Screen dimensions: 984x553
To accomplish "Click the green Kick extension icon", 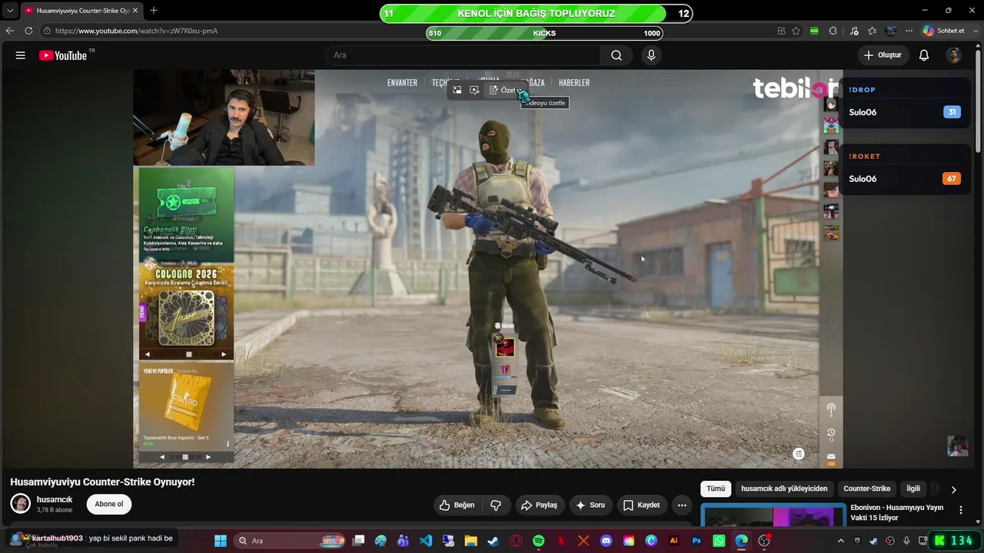I will click(x=815, y=31).
